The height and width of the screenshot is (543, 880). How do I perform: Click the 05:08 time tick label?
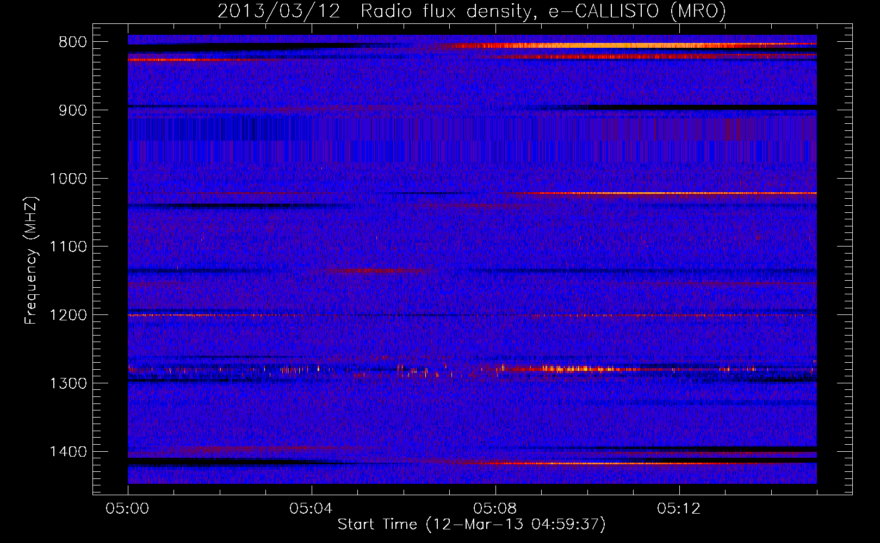[x=495, y=509]
